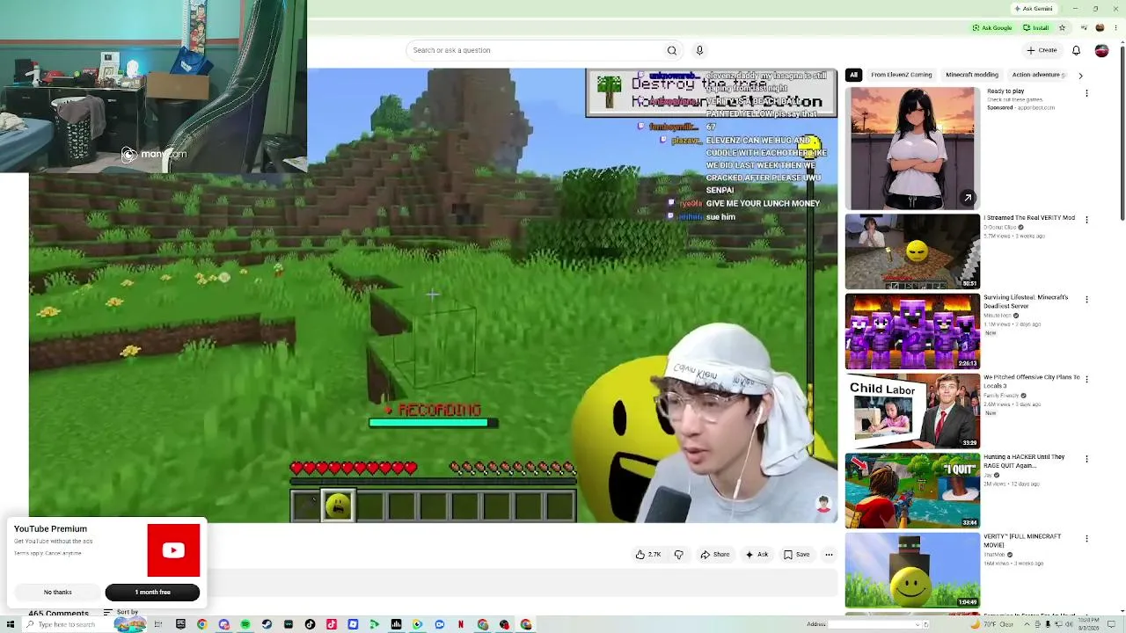Select the Minecraft modding chip
The image size is (1126, 633).
(x=972, y=75)
